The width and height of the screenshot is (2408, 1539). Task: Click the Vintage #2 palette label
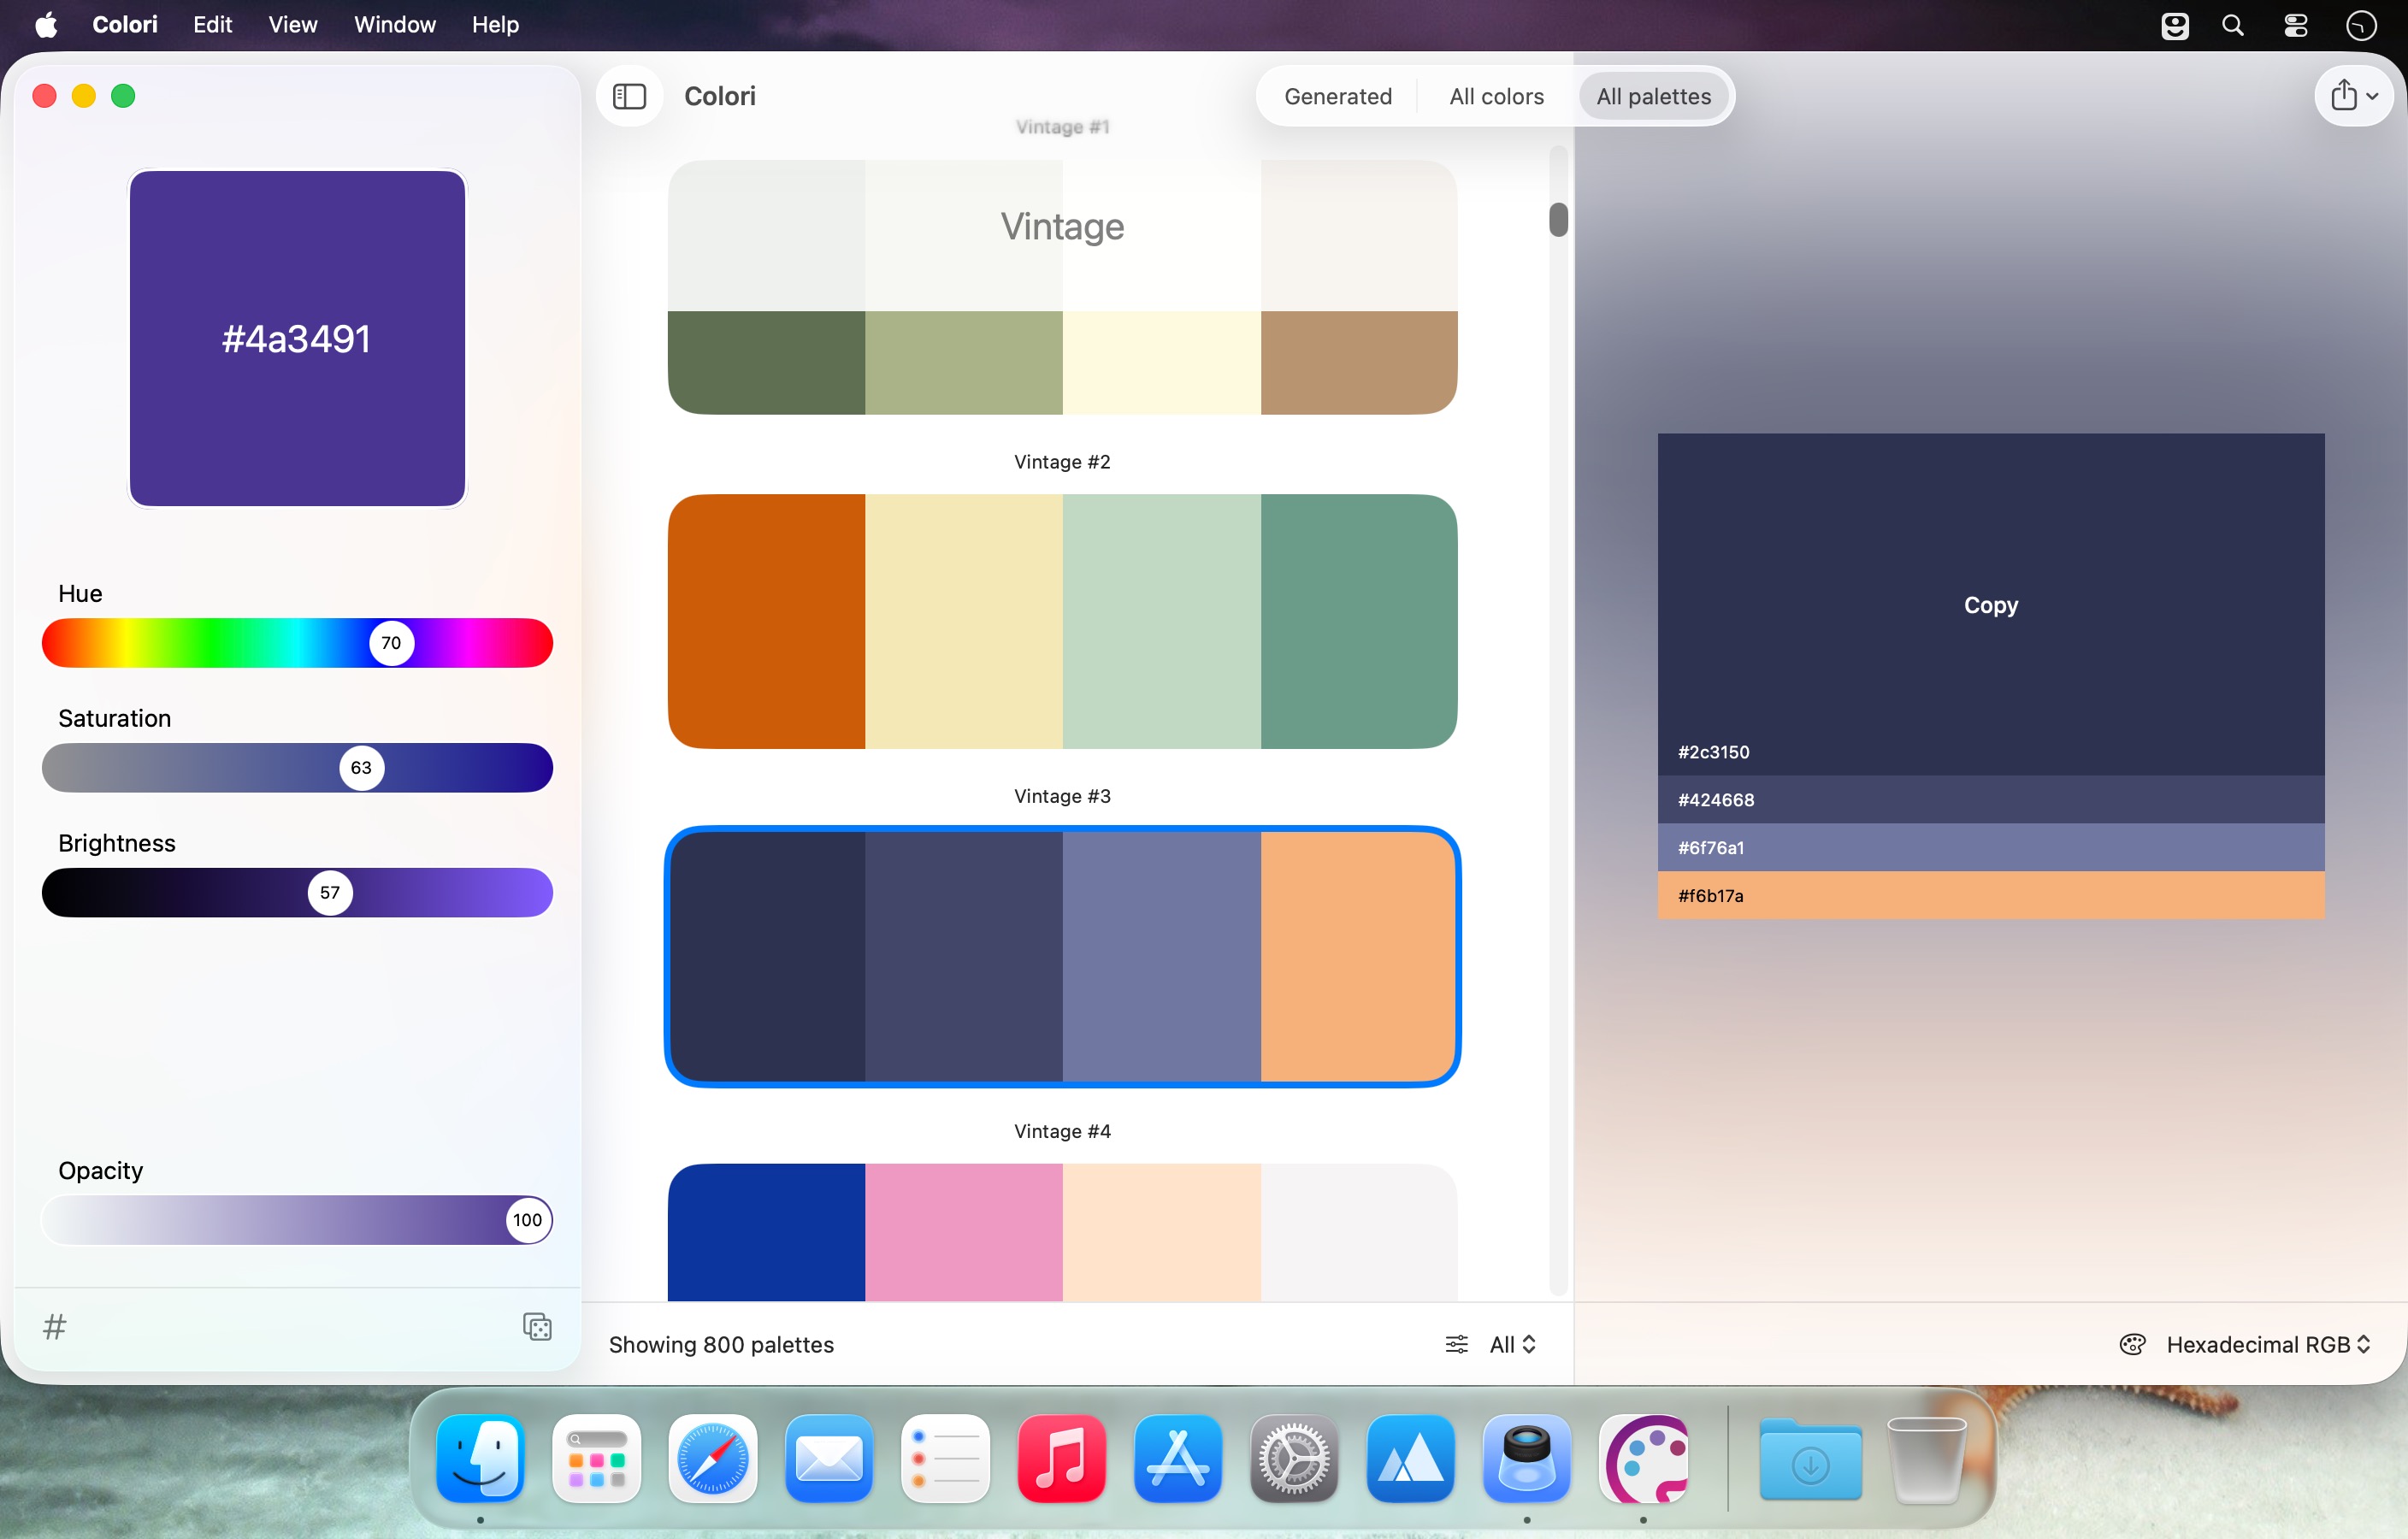1062,462
